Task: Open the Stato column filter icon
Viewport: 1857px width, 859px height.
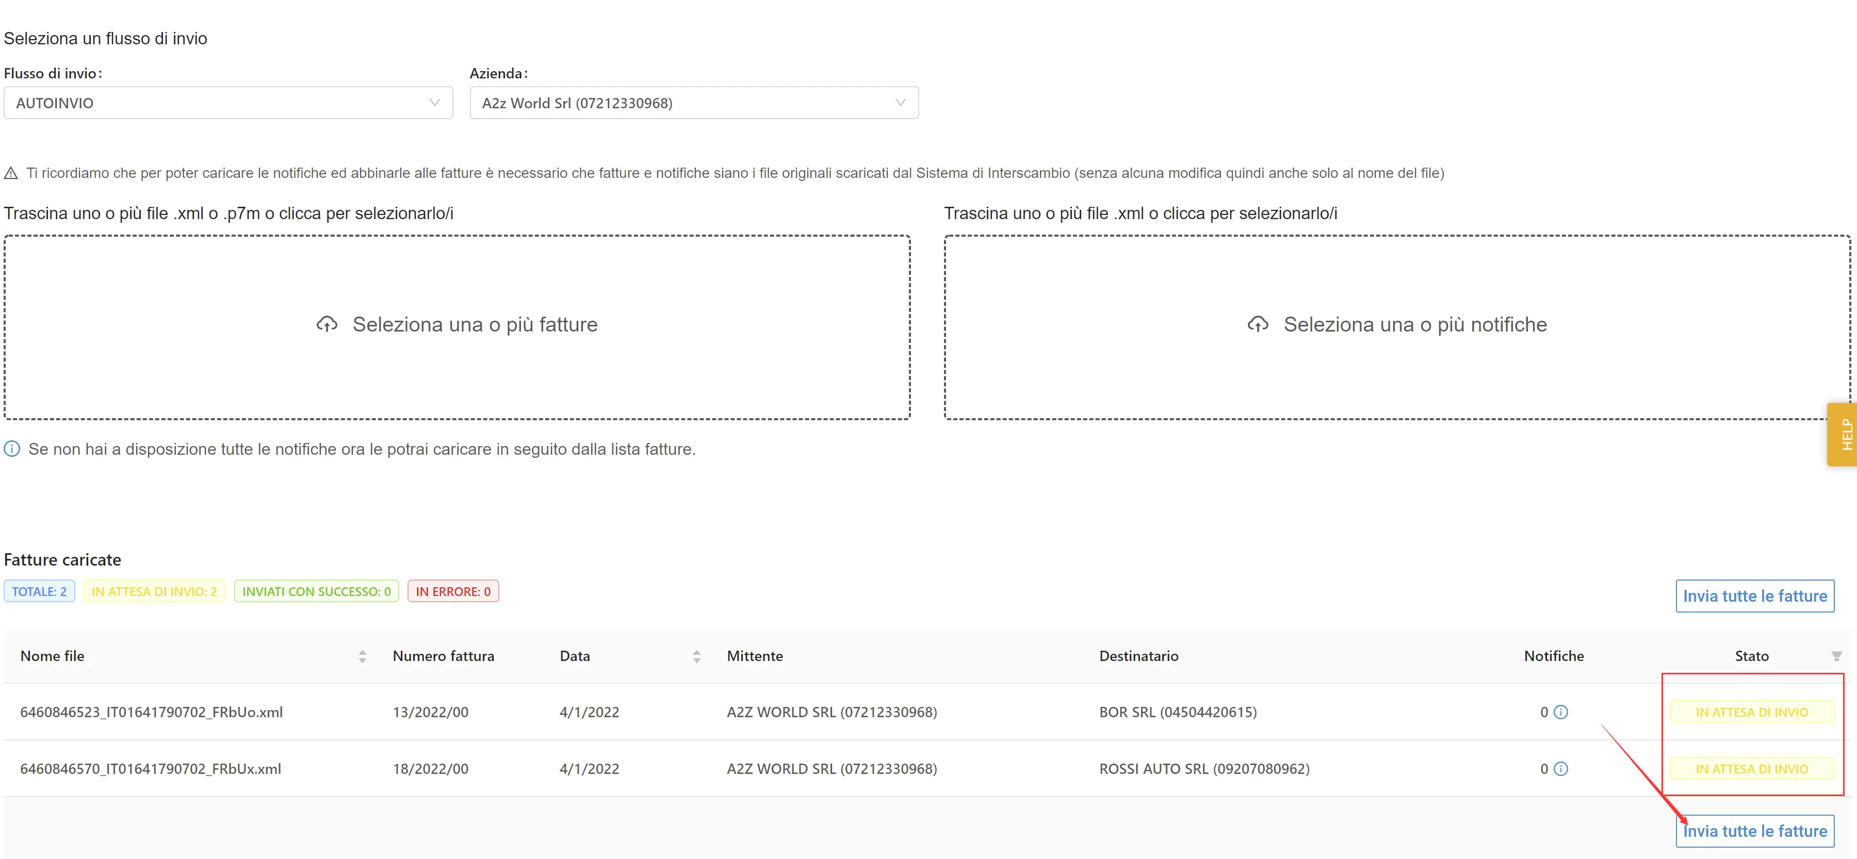Action: click(1836, 656)
